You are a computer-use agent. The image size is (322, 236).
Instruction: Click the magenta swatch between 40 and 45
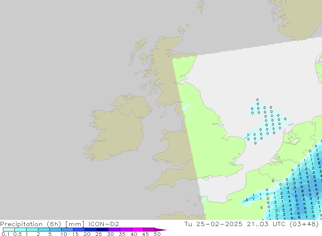pos(137,230)
